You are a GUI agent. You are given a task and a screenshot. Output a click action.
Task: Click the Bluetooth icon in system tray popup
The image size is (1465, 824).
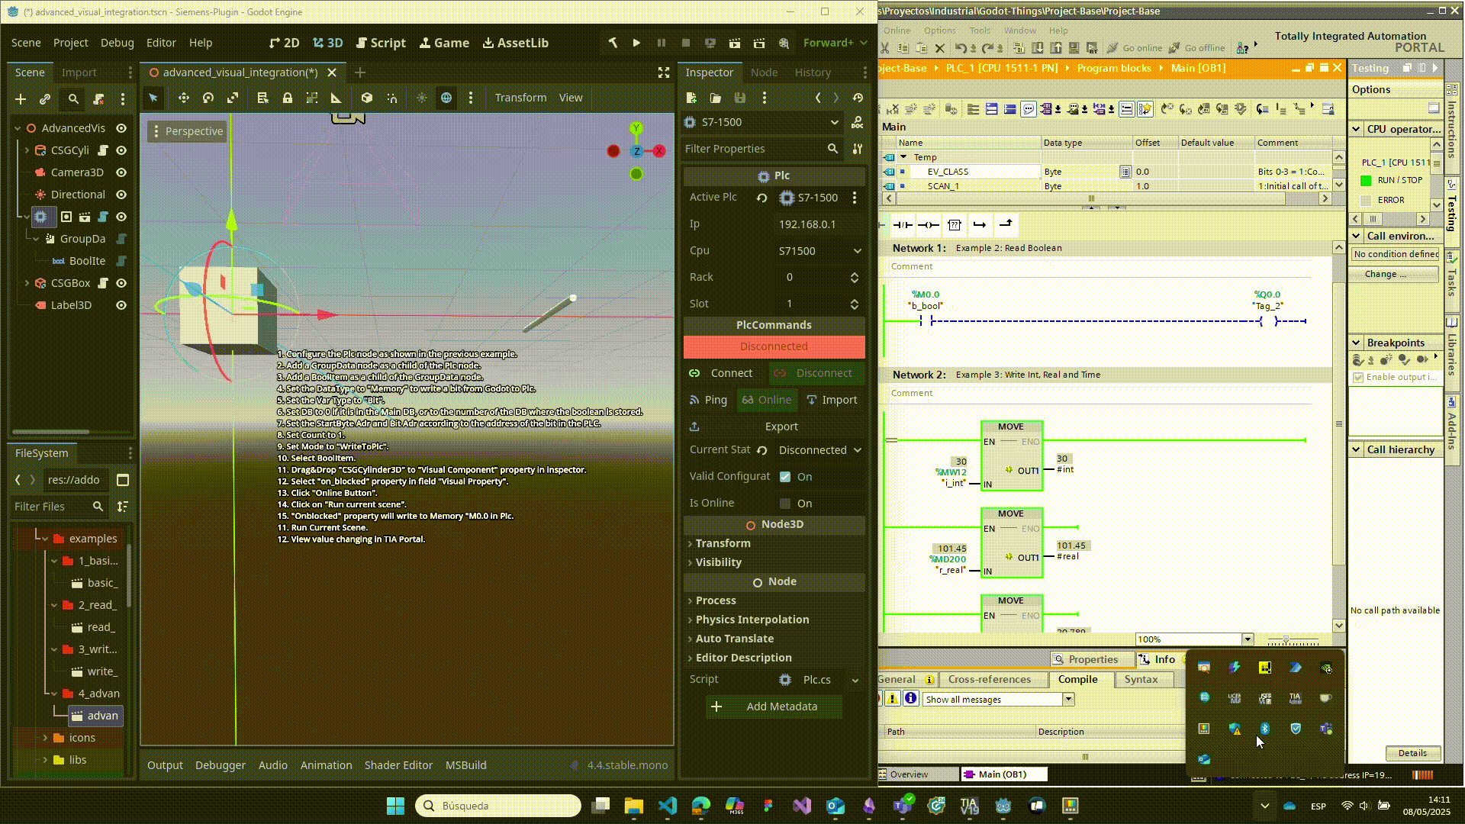coord(1264,729)
